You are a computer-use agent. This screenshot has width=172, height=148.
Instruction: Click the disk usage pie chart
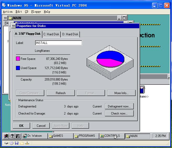110,59
